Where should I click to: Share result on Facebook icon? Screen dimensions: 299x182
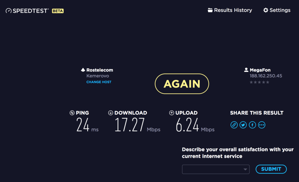pos(252,125)
